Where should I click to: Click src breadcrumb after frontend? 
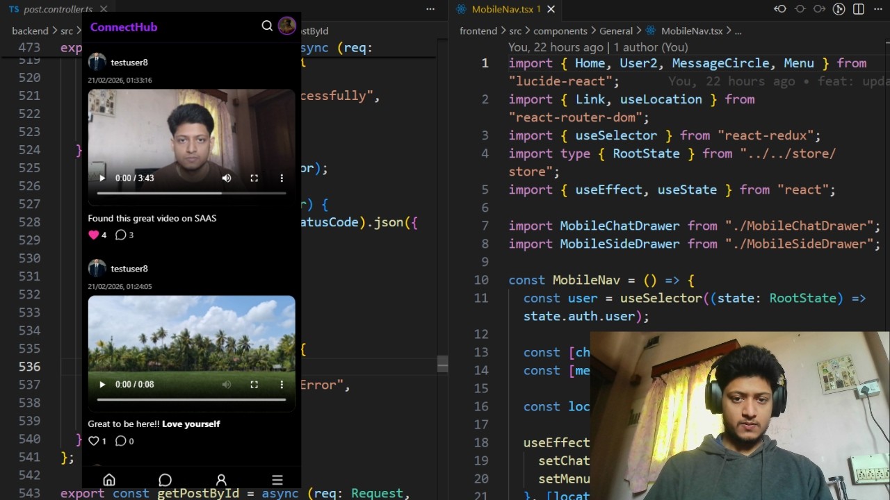[x=515, y=31]
